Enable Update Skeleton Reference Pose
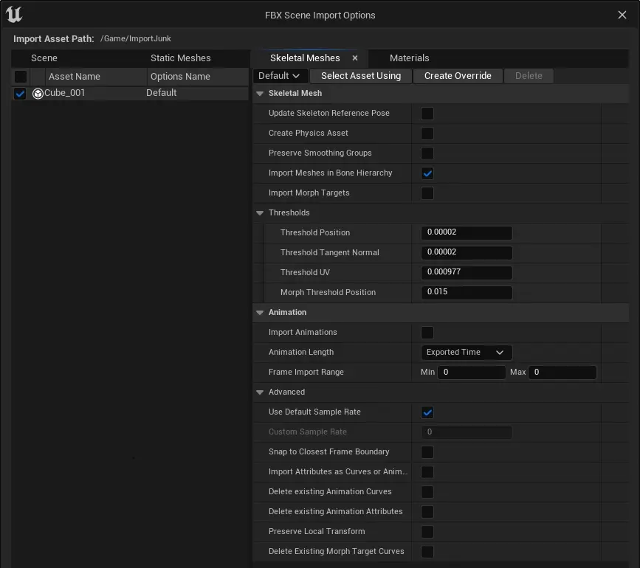The height and width of the screenshot is (568, 640). [x=427, y=114]
